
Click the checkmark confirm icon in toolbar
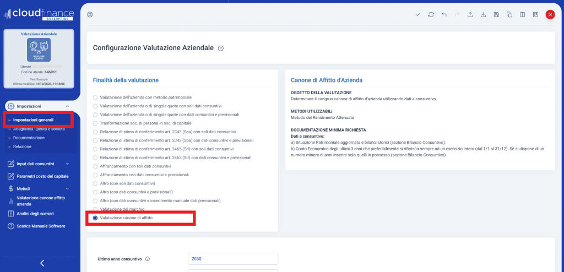pyautogui.click(x=418, y=14)
